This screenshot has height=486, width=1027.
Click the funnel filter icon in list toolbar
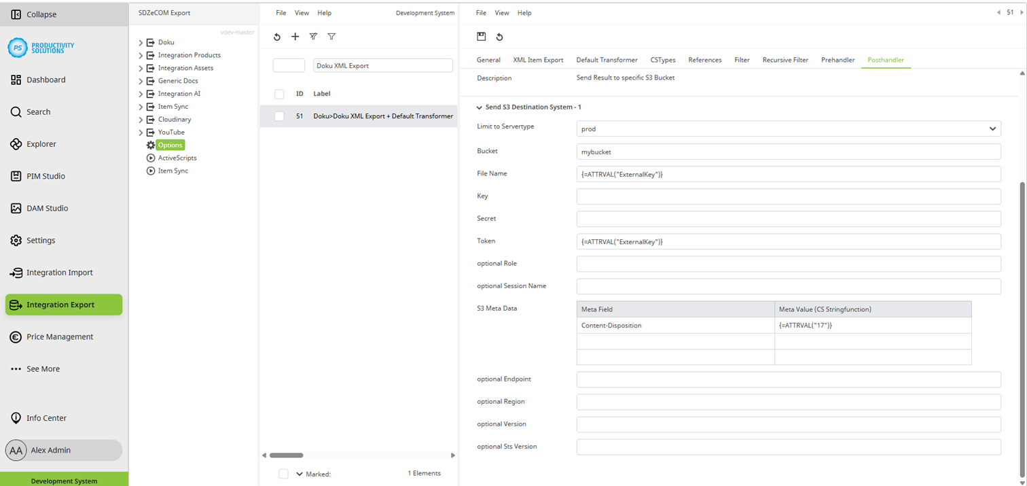(x=331, y=37)
